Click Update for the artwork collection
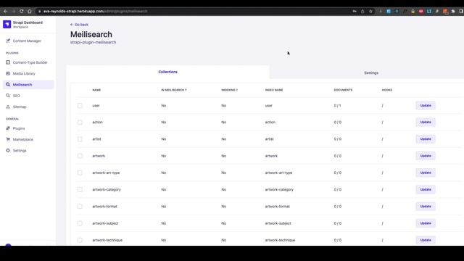Screen dimensions: 464x261 point(426,156)
